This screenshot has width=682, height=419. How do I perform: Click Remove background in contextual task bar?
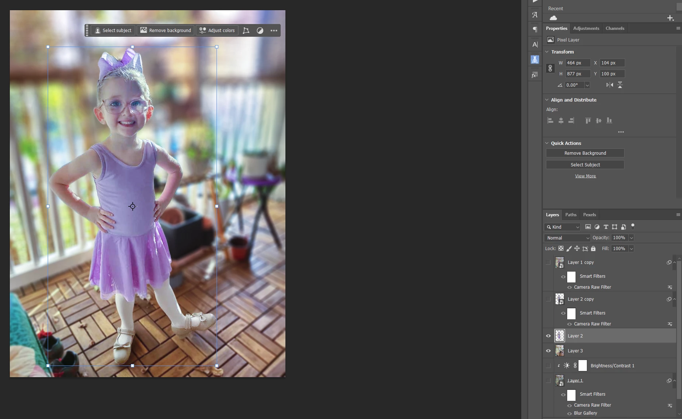click(165, 31)
